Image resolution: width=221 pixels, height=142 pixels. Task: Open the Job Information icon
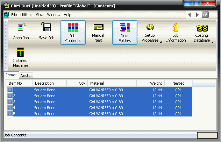[x=176, y=27]
